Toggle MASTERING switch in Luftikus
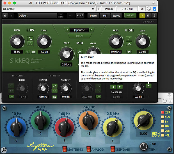Screen dimensions: 174x154 65,149
